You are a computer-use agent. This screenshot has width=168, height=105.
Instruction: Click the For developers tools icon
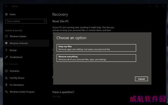coord(6,85)
